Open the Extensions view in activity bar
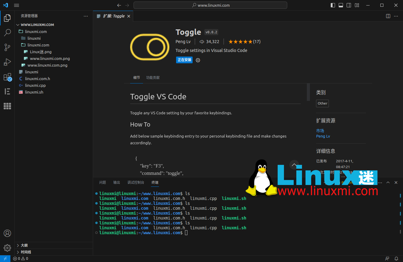403x262 pixels. (x=7, y=77)
